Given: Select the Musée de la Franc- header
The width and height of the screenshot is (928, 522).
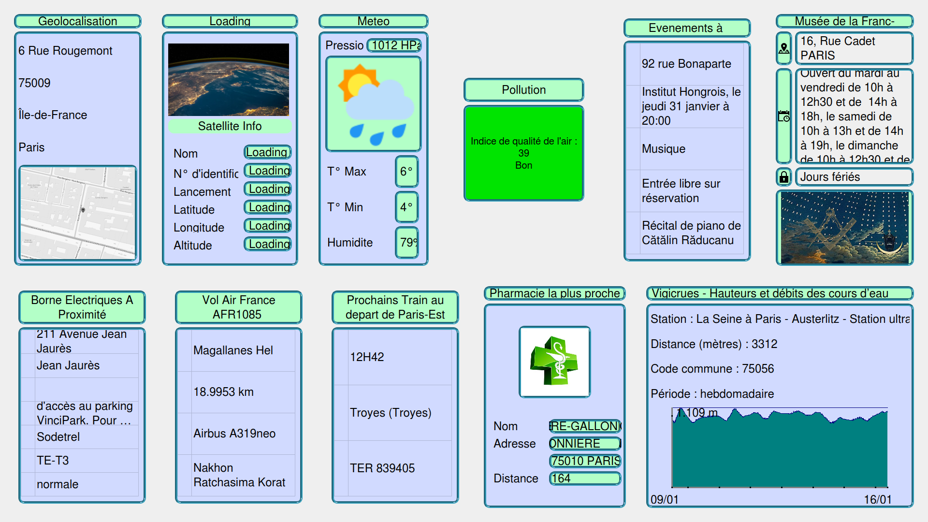Looking at the screenshot, I should point(844,21).
